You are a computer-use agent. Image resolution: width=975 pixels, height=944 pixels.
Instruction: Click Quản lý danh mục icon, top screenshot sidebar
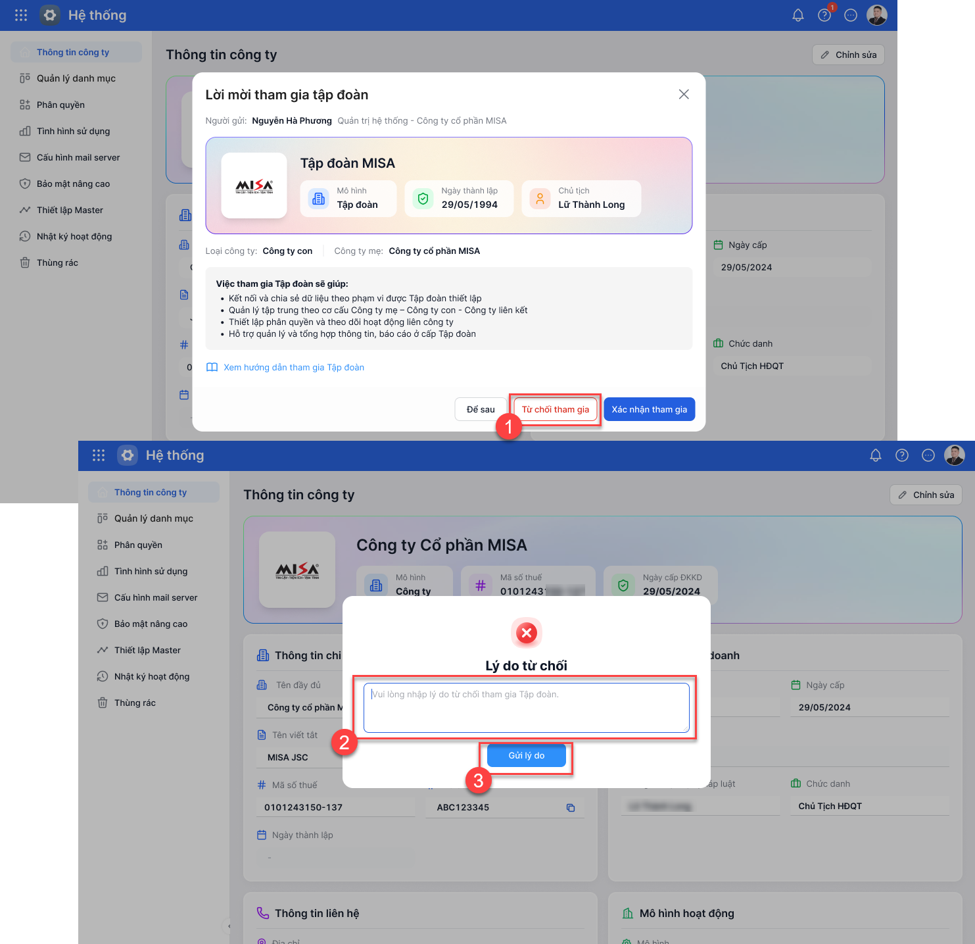coord(25,78)
